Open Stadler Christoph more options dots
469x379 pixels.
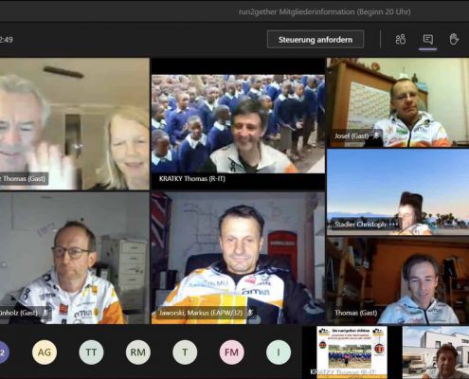pos(393,225)
